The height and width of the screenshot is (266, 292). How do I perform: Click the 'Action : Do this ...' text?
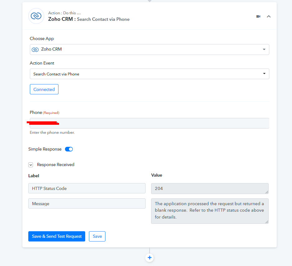(64, 13)
